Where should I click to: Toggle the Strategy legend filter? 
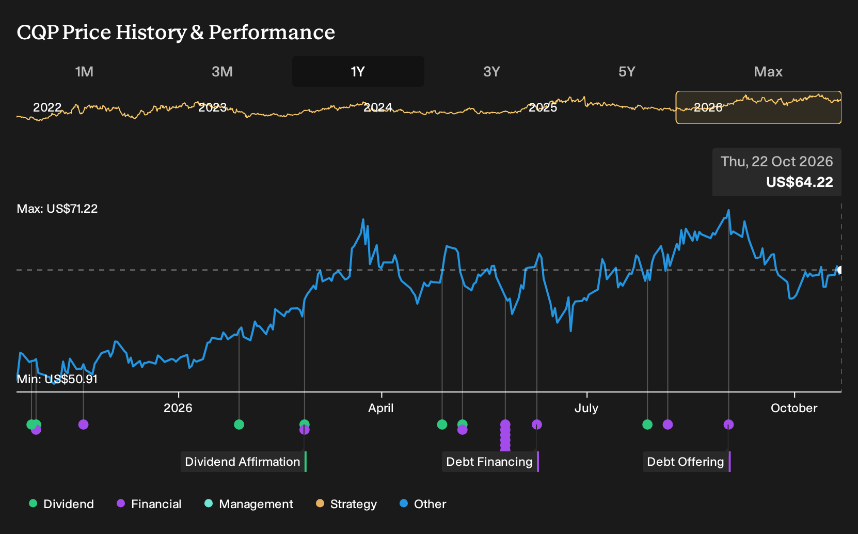click(x=346, y=504)
